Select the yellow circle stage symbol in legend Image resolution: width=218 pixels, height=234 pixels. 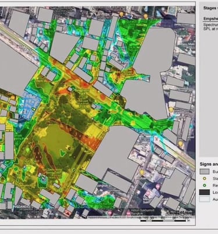point(204,179)
